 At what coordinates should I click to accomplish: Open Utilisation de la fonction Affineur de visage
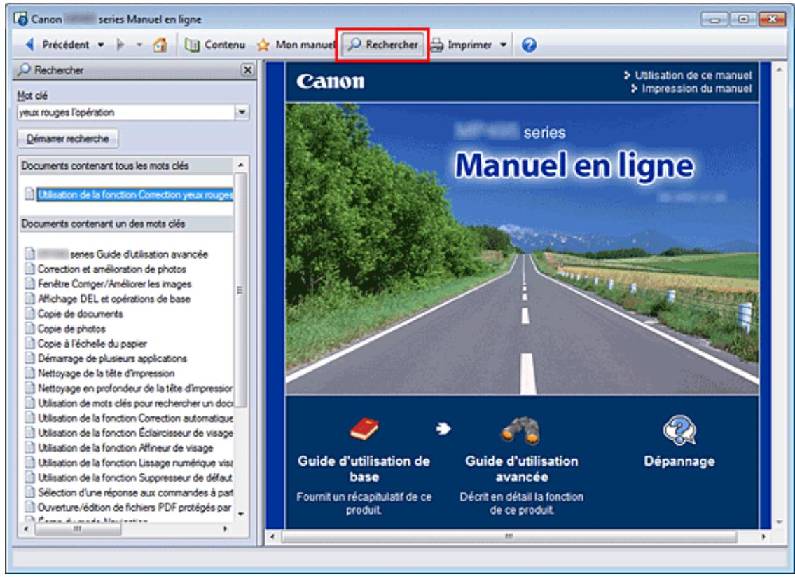(125, 448)
